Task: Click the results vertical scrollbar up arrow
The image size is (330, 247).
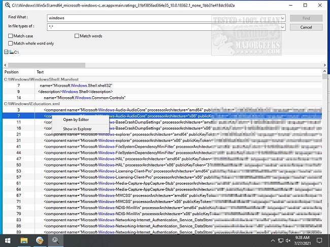Action: point(324,71)
